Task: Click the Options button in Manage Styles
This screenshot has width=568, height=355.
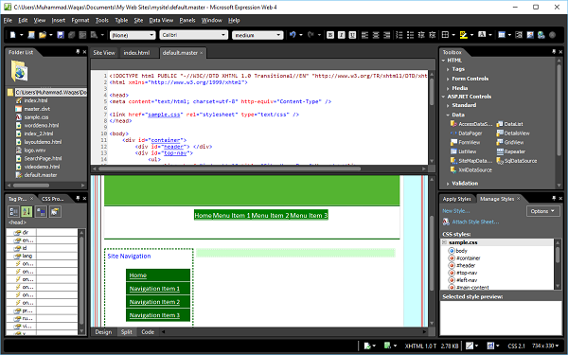Action: pyautogui.click(x=542, y=211)
